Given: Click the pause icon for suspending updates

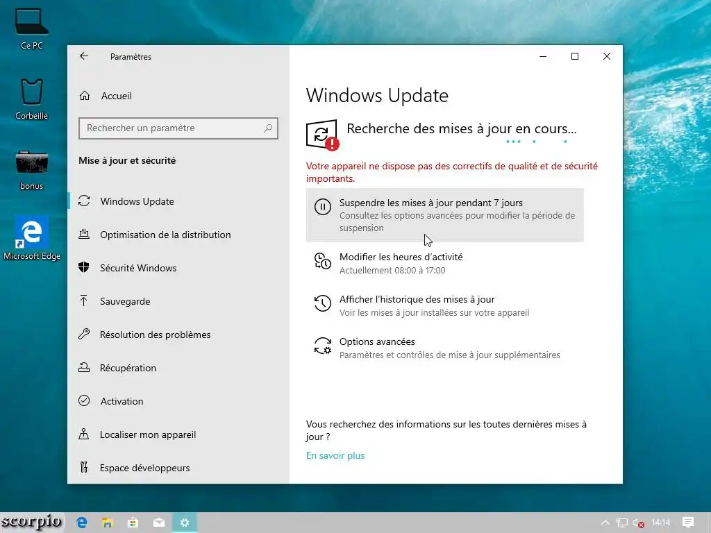Looking at the screenshot, I should click(322, 207).
